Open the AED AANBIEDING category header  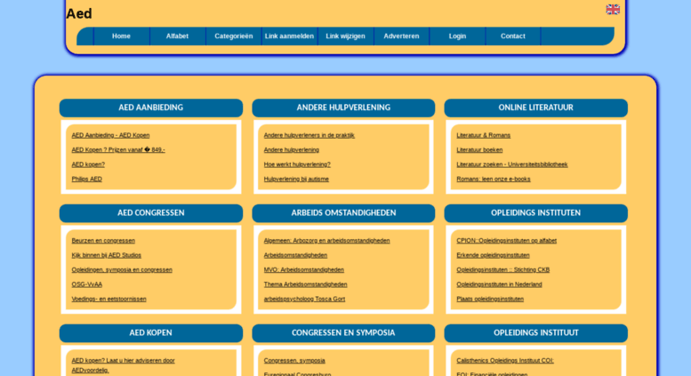[150, 108]
